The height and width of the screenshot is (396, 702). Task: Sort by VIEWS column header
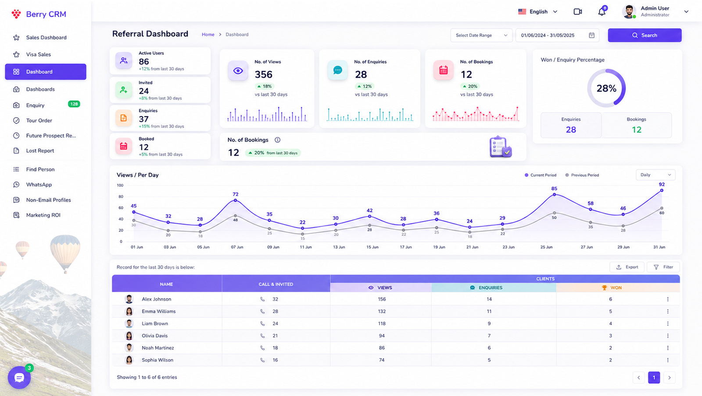[381, 288]
